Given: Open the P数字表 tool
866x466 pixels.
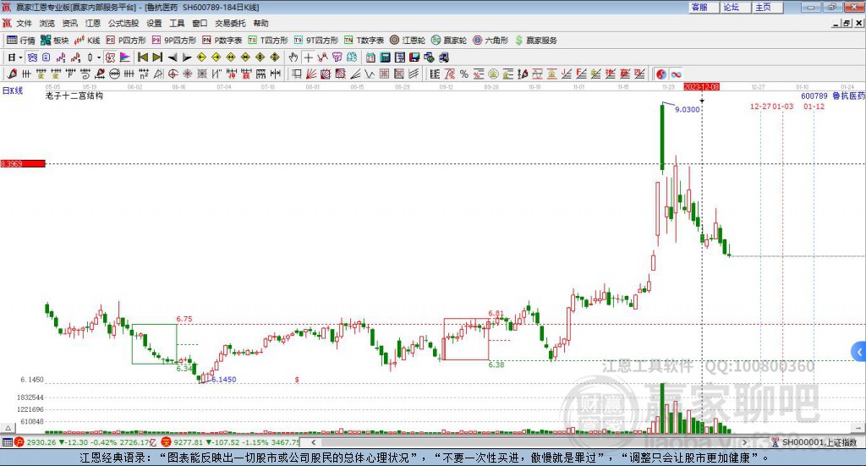Looking at the screenshot, I should point(222,41).
